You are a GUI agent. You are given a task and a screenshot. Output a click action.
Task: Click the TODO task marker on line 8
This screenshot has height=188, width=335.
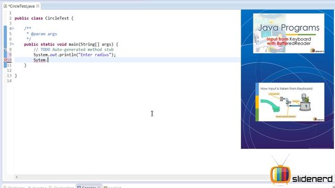(5, 50)
